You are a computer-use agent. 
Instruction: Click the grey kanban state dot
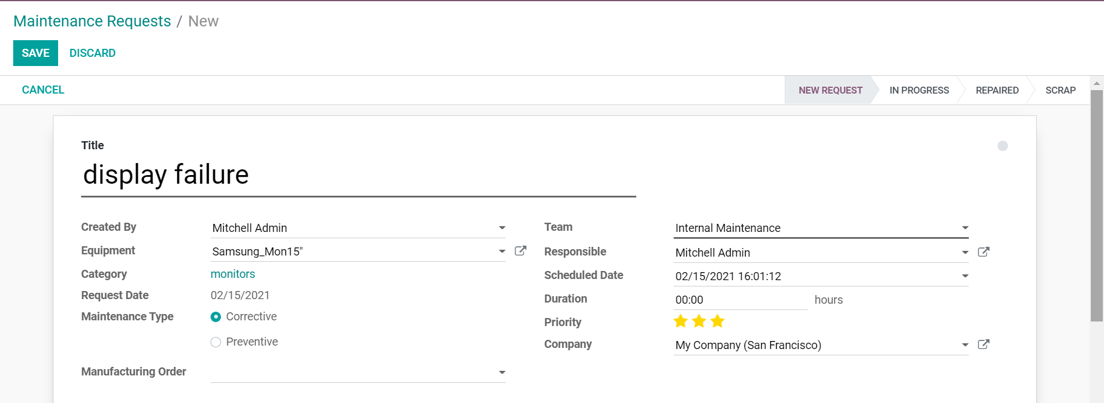1003,146
